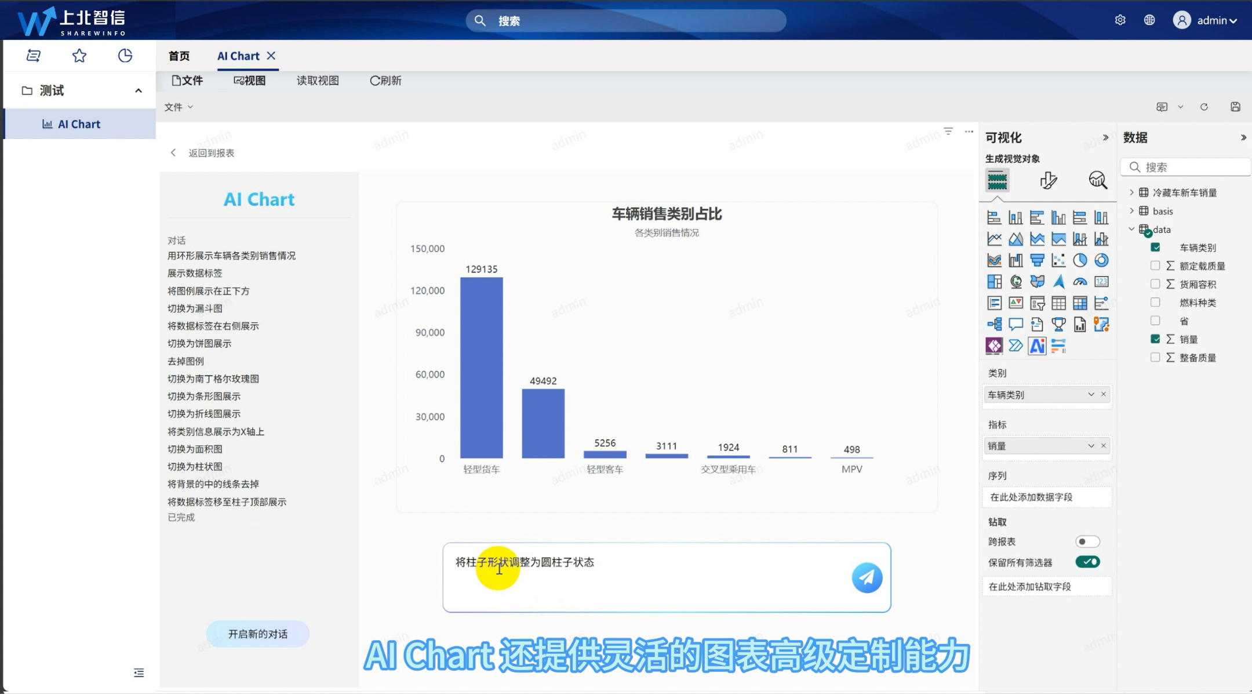1252x694 pixels.
Task: Collapse the 可视化 pane
Action: tap(1105, 137)
